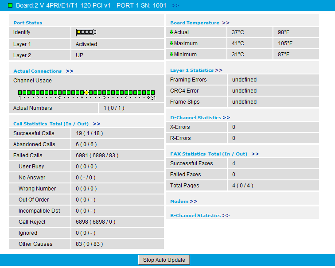Click the yellow D-channel indicator in Channel Usage

(86, 93)
